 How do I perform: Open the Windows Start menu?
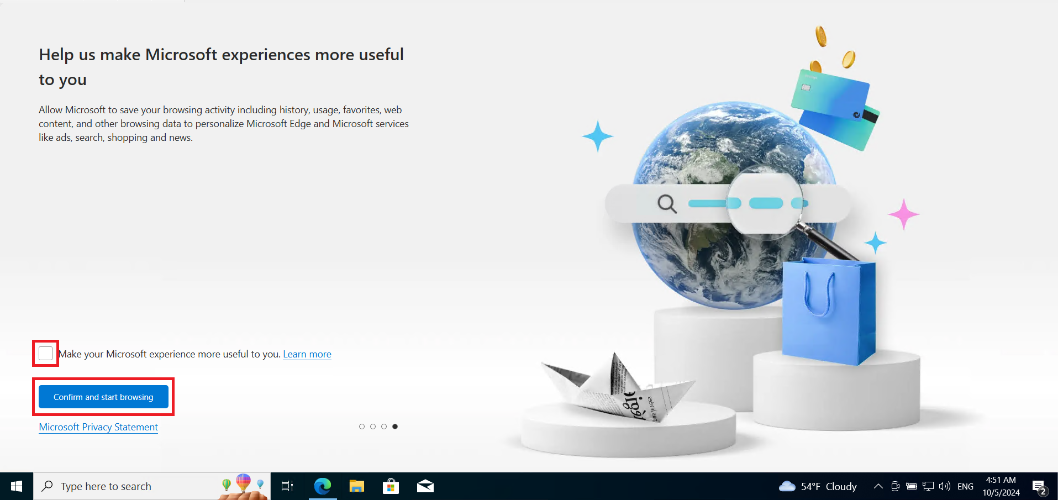click(x=17, y=486)
